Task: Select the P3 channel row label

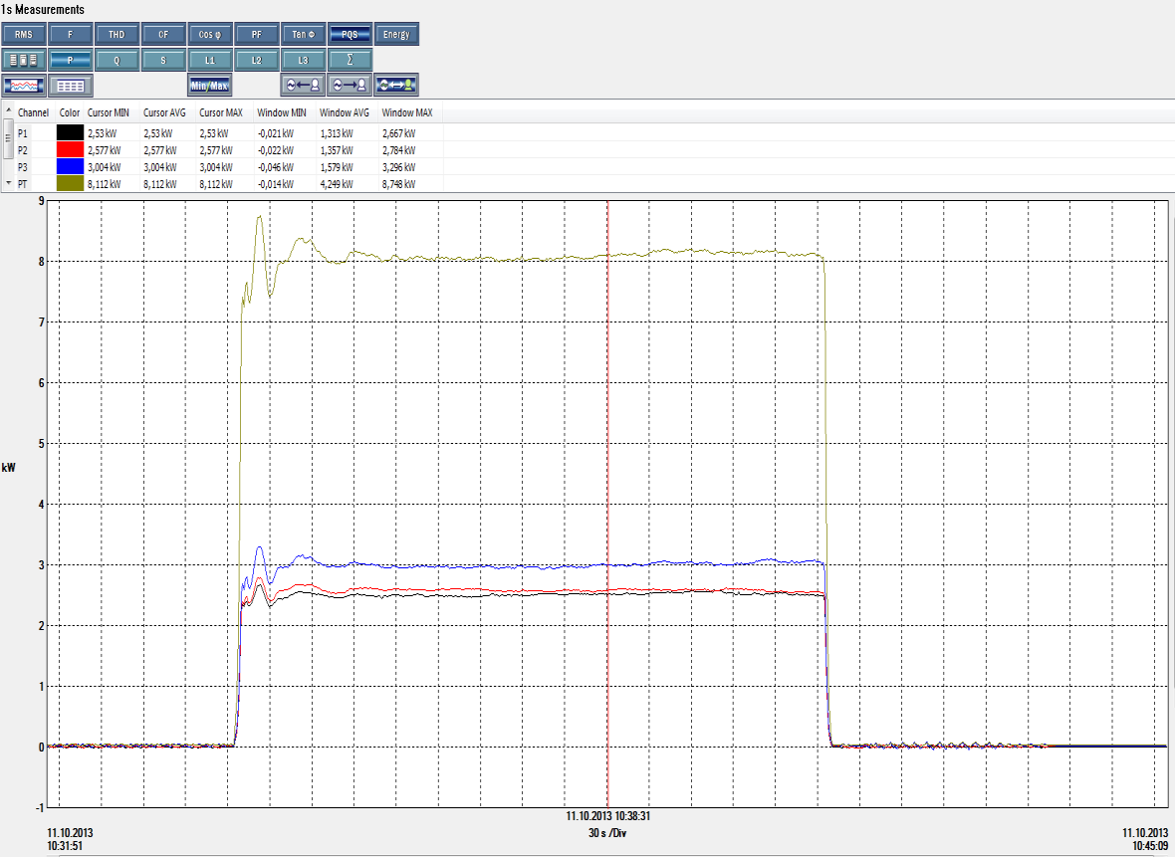Action: [x=23, y=167]
